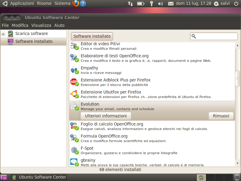Open the Aiuto menu
Viewport: 241px width, 181px height.
(59, 25)
